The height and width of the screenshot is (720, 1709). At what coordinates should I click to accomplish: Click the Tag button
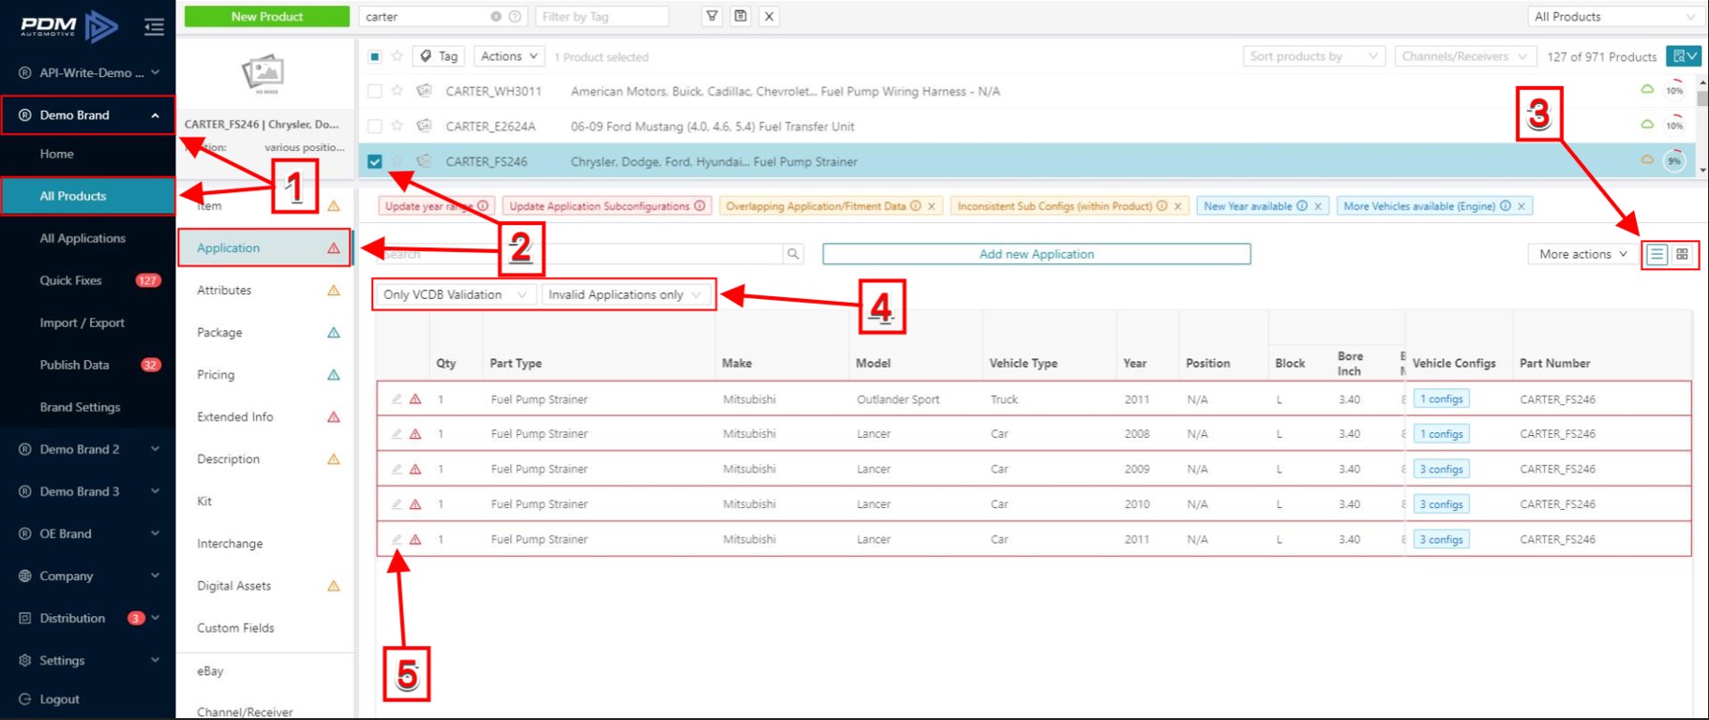pyautogui.click(x=439, y=56)
